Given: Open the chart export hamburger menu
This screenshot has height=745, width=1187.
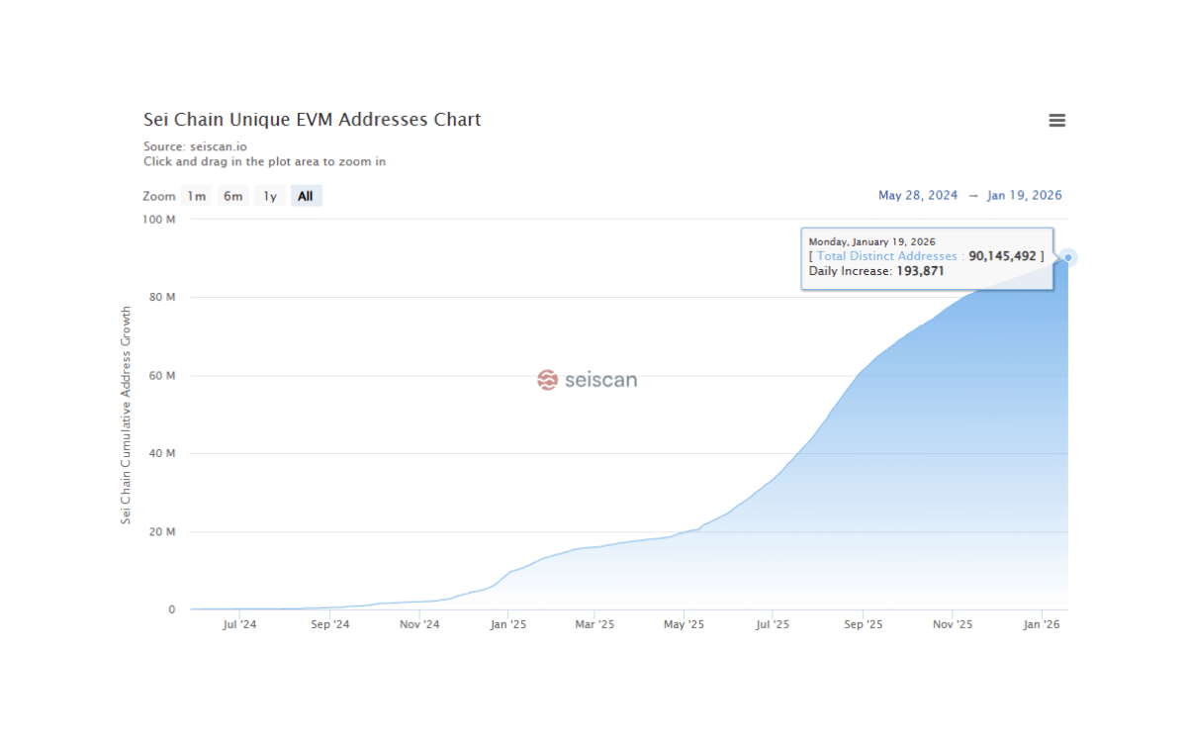Looking at the screenshot, I should tap(1056, 120).
